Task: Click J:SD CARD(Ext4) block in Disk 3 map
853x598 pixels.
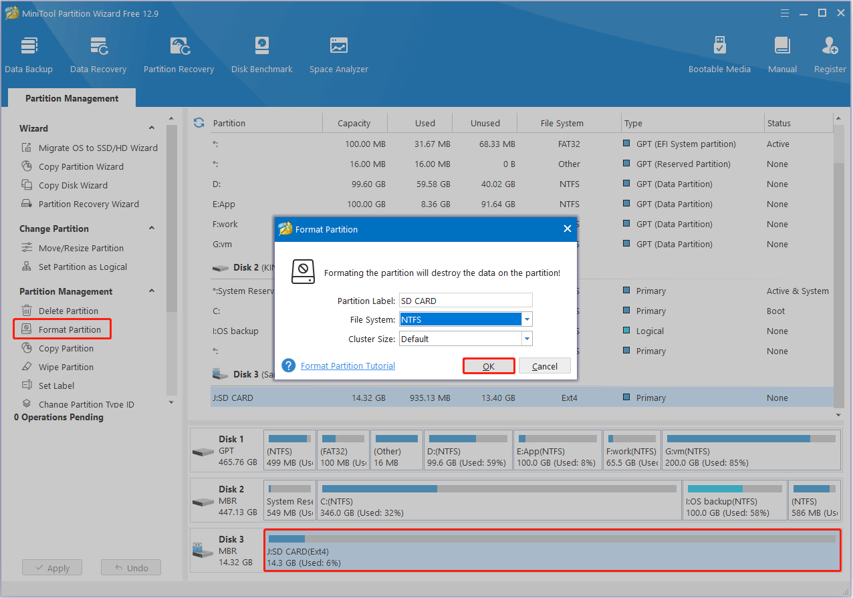Action: (553, 551)
